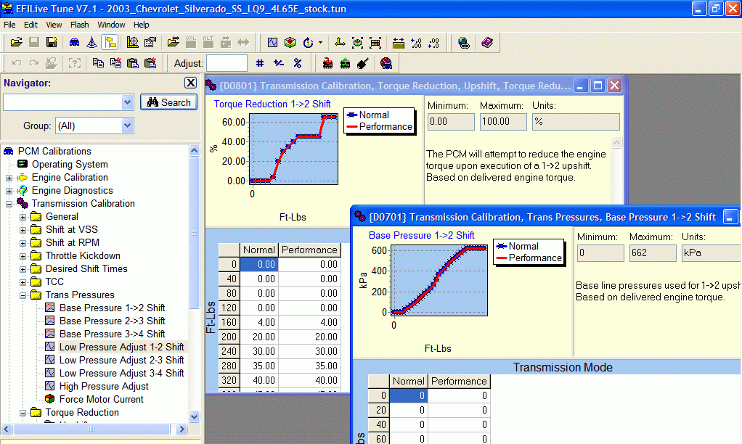Image resolution: width=742 pixels, height=444 pixels.
Task: Click the 3D colored cube toolbar icon
Action: tap(290, 43)
